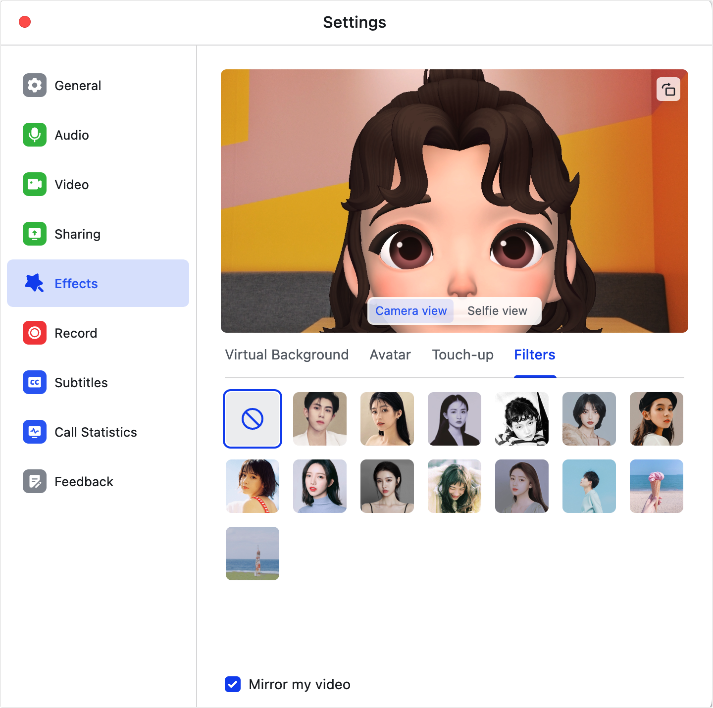This screenshot has height=708, width=713.
Task: Switch preview to Camera view
Action: tap(411, 311)
